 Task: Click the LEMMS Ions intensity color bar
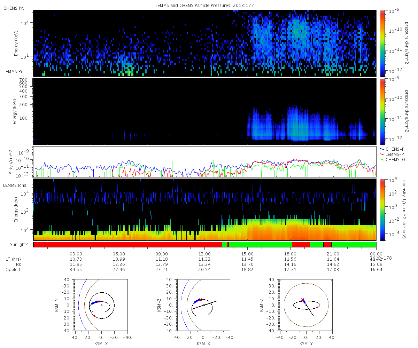click(382, 210)
